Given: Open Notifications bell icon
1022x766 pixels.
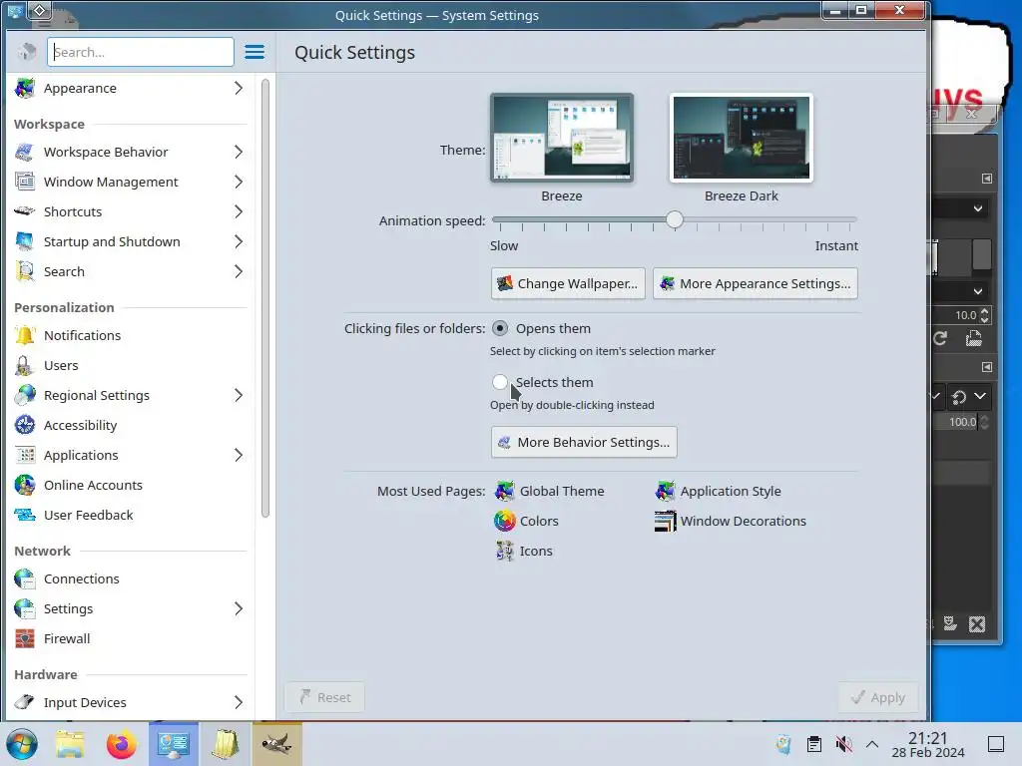Looking at the screenshot, I should 25,335.
